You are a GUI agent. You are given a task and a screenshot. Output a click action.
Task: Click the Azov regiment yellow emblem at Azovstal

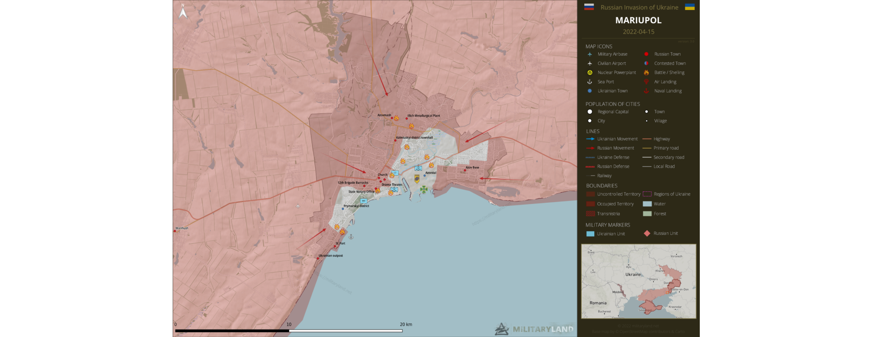click(417, 178)
